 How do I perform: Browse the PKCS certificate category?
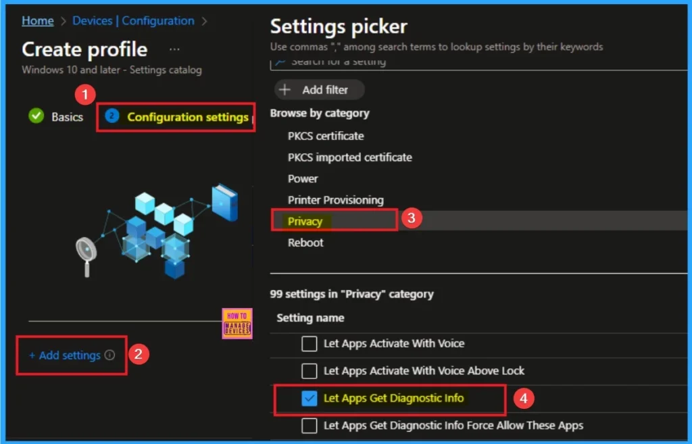click(326, 136)
